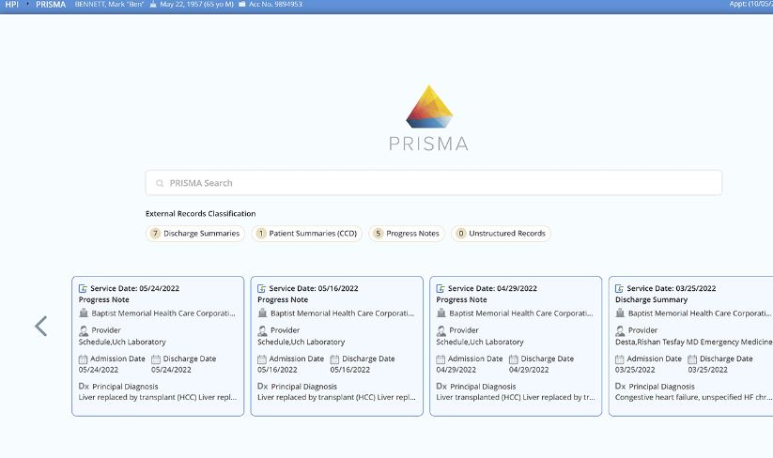Click Discharge Date calendar icon on 04/29/2022 card

point(514,359)
